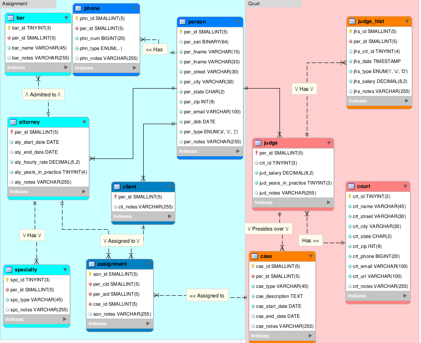Image resolution: width=421 pixels, height=343 pixels.
Task: Select the jud_years_in_practice TINYINT(3) column
Action: click(x=293, y=183)
